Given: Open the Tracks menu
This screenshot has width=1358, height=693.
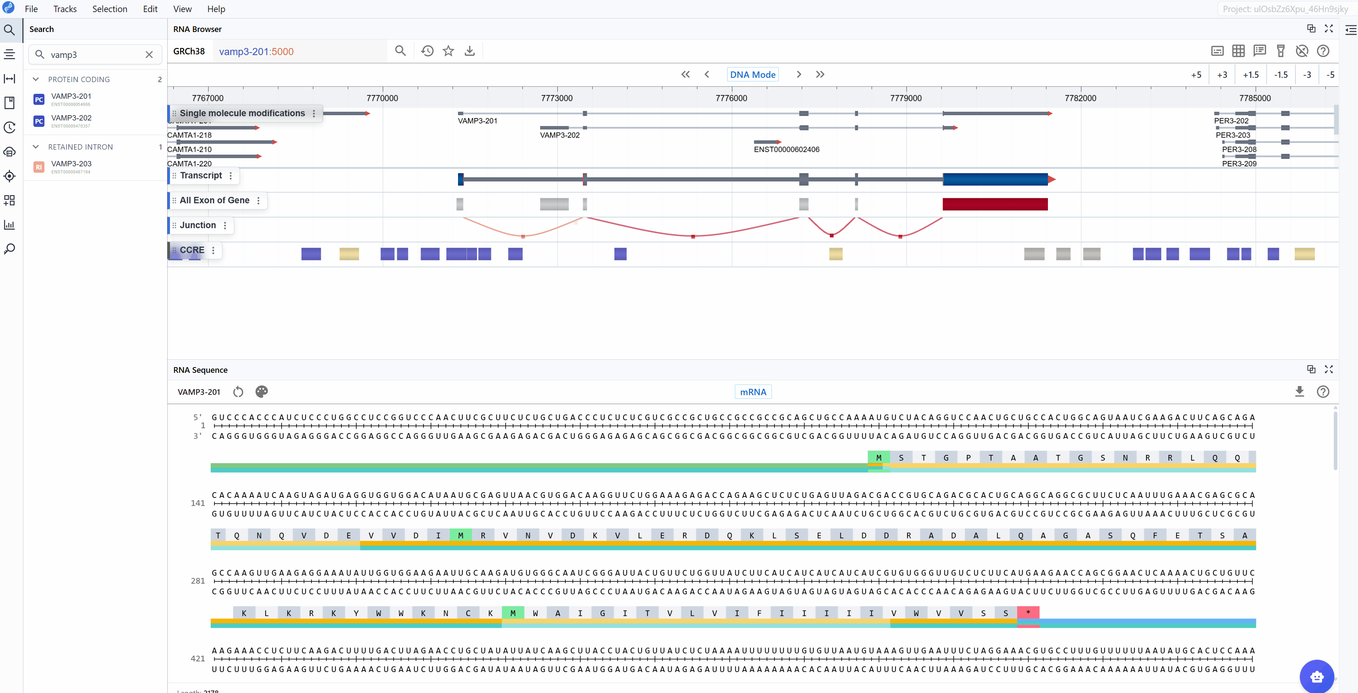Looking at the screenshot, I should 65,9.
